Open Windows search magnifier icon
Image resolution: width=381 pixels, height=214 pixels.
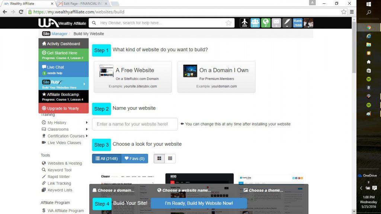(369, 12)
